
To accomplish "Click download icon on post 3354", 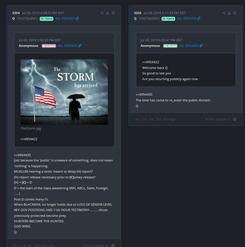I will [x=108, y=13].
